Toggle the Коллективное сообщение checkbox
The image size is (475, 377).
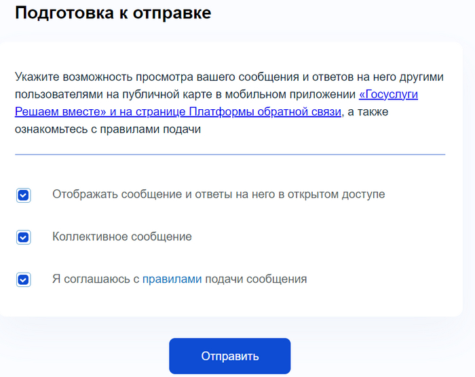coord(24,237)
